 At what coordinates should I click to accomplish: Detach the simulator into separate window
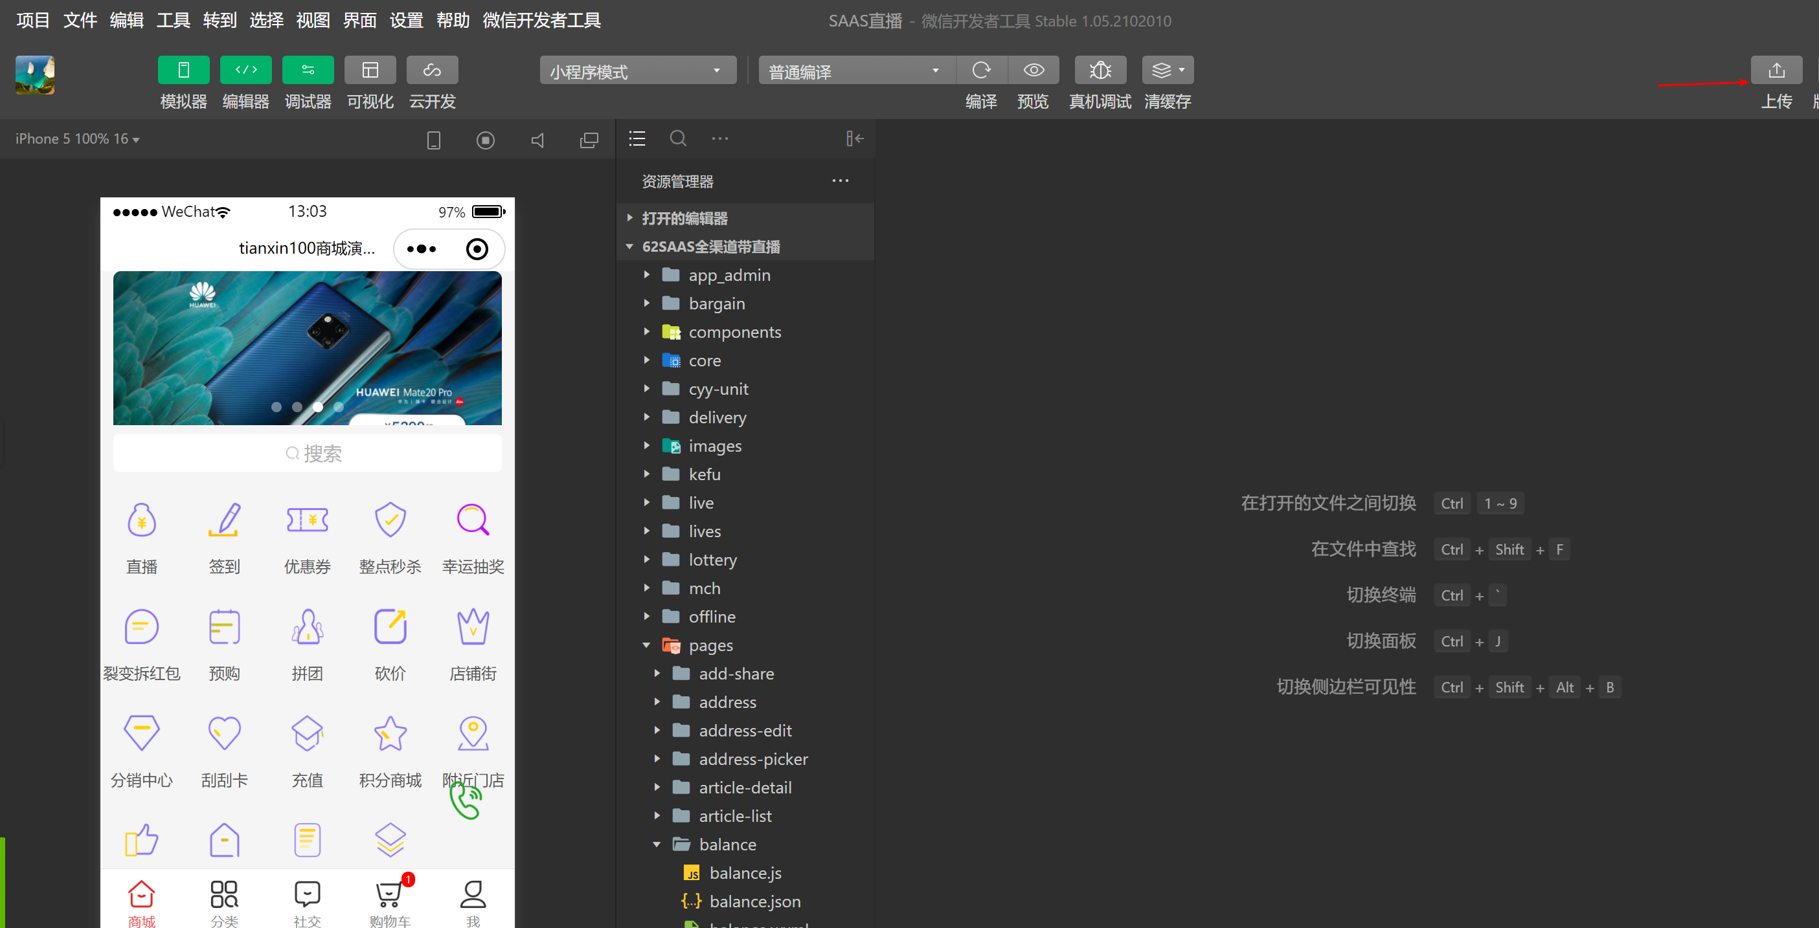[589, 140]
